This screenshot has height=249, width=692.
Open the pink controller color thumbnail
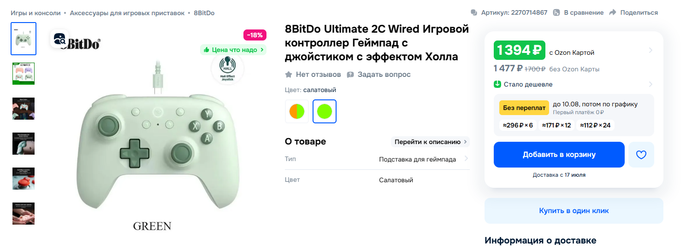[x=24, y=74]
